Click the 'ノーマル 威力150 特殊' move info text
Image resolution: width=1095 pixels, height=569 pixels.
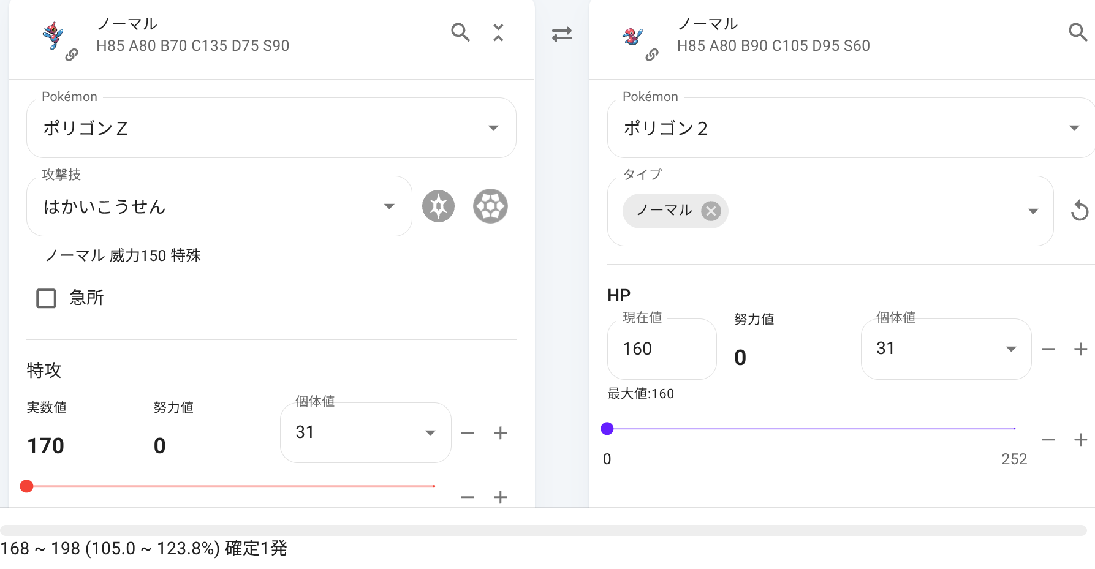click(x=123, y=255)
